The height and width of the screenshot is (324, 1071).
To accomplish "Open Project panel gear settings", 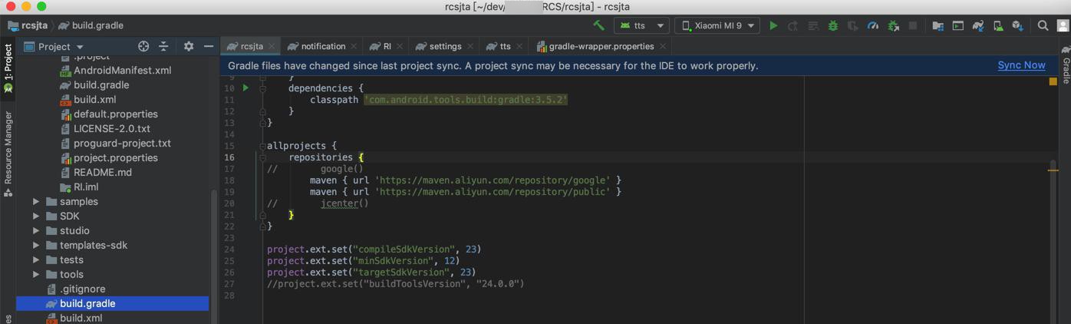I will 189,47.
